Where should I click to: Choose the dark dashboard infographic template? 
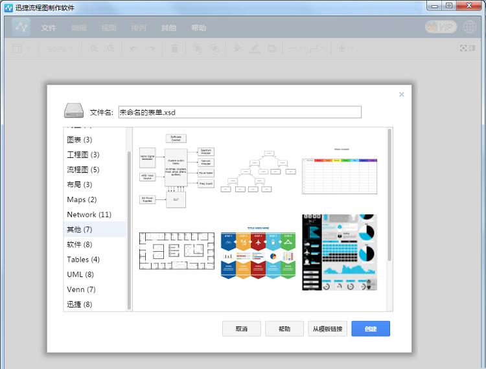coord(340,252)
